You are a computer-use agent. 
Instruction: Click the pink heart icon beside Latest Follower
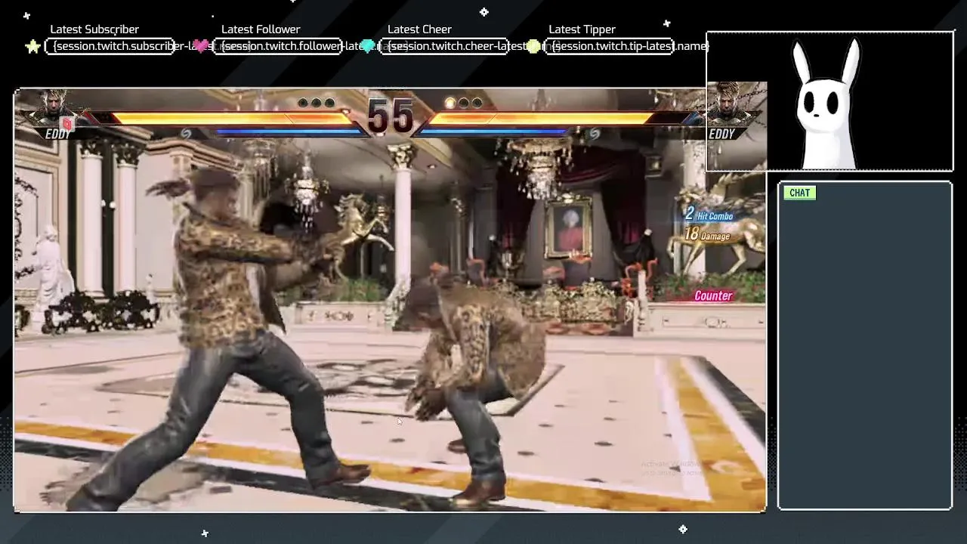[201, 47]
